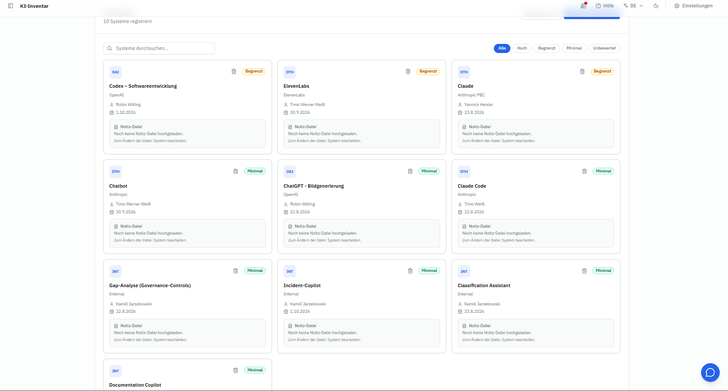Screen dimensions: 728x391
Task: Click the Minimal badge on Chatbot card
Action: (x=255, y=171)
